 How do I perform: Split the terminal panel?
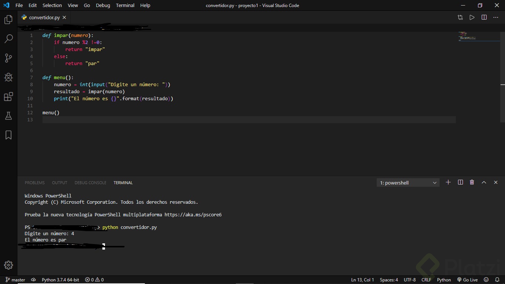[460, 182]
